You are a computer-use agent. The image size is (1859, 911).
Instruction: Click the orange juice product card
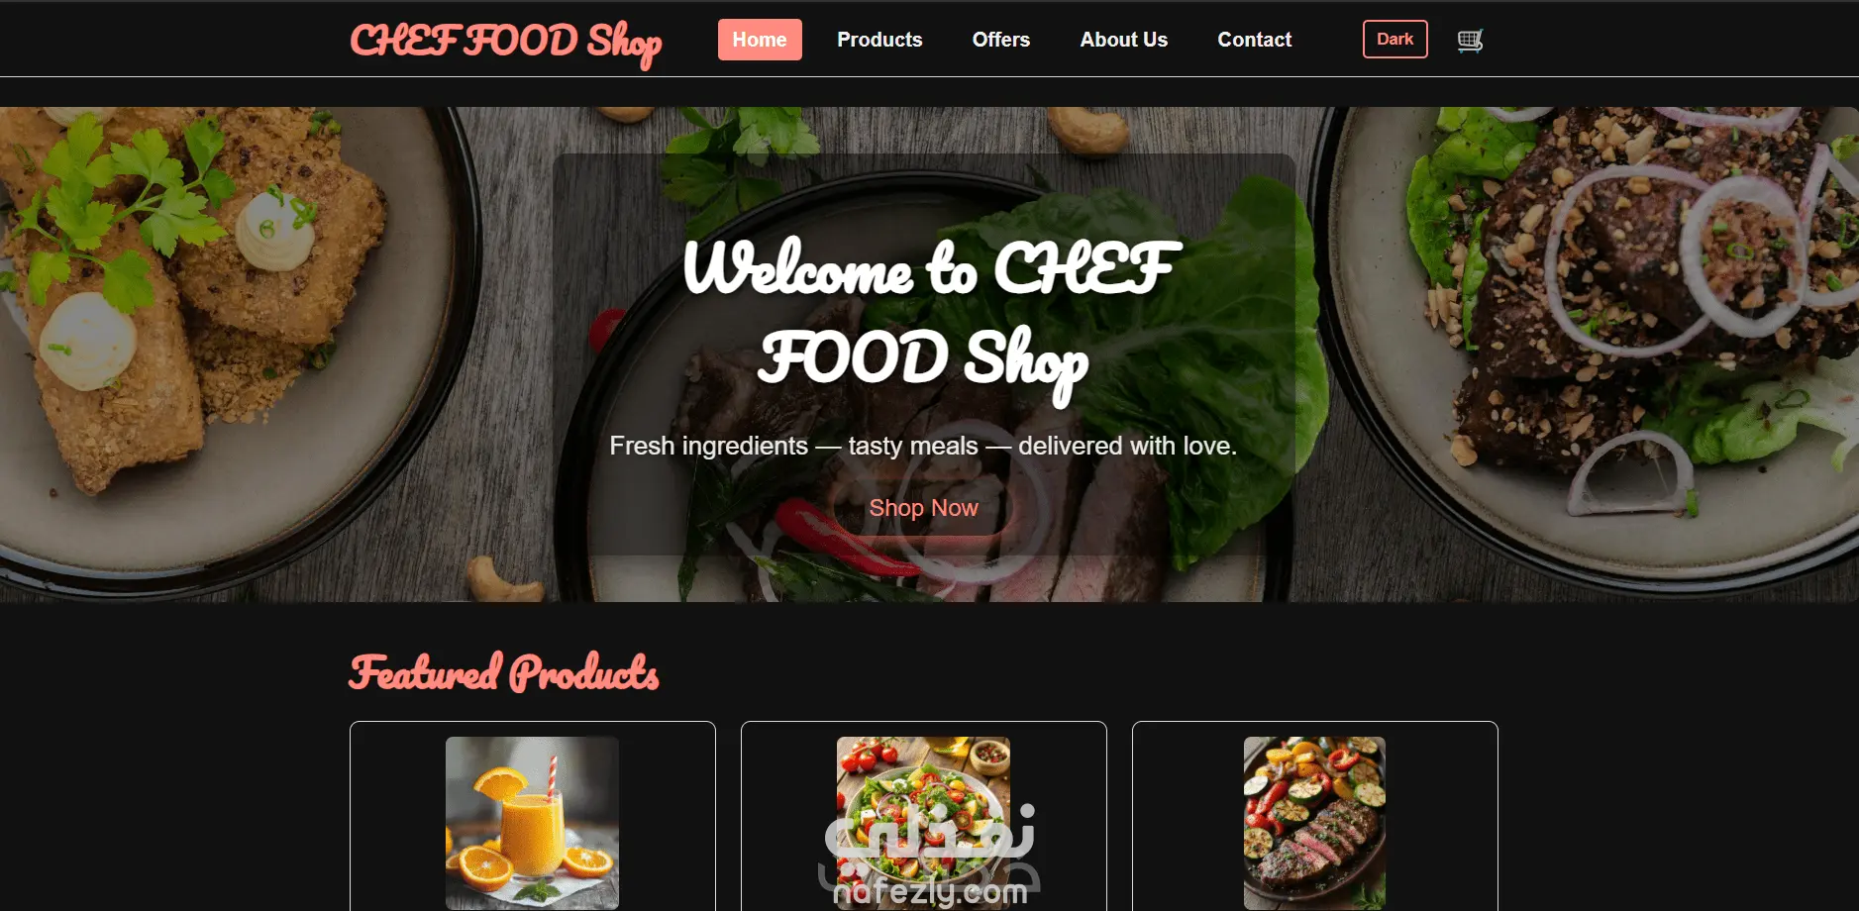pyautogui.click(x=533, y=817)
